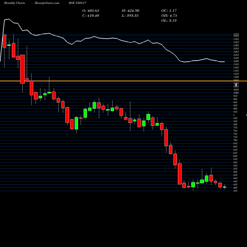Click the "Monthly Charts" title text
The height and width of the screenshot is (247, 247).
click(14, 3)
